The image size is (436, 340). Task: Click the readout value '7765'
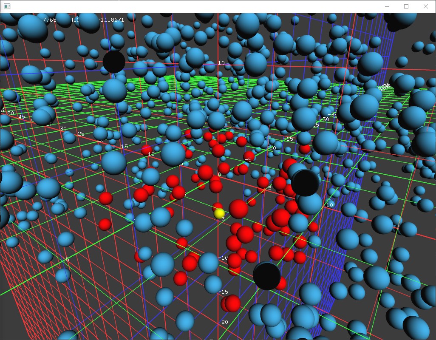coord(49,20)
